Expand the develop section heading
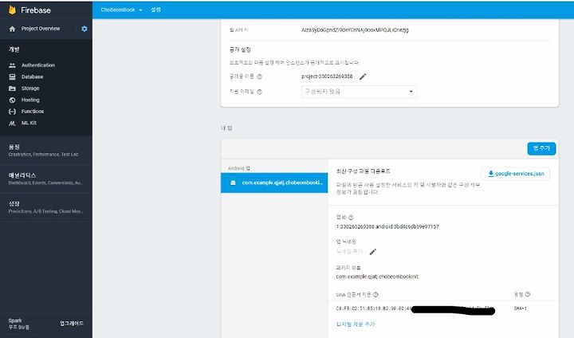Image resolution: width=574 pixels, height=338 pixels. tap(14, 49)
